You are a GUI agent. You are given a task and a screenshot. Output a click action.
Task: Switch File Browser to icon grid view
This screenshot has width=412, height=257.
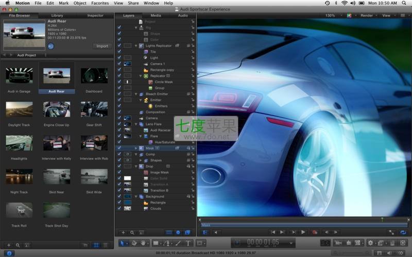coord(96,245)
